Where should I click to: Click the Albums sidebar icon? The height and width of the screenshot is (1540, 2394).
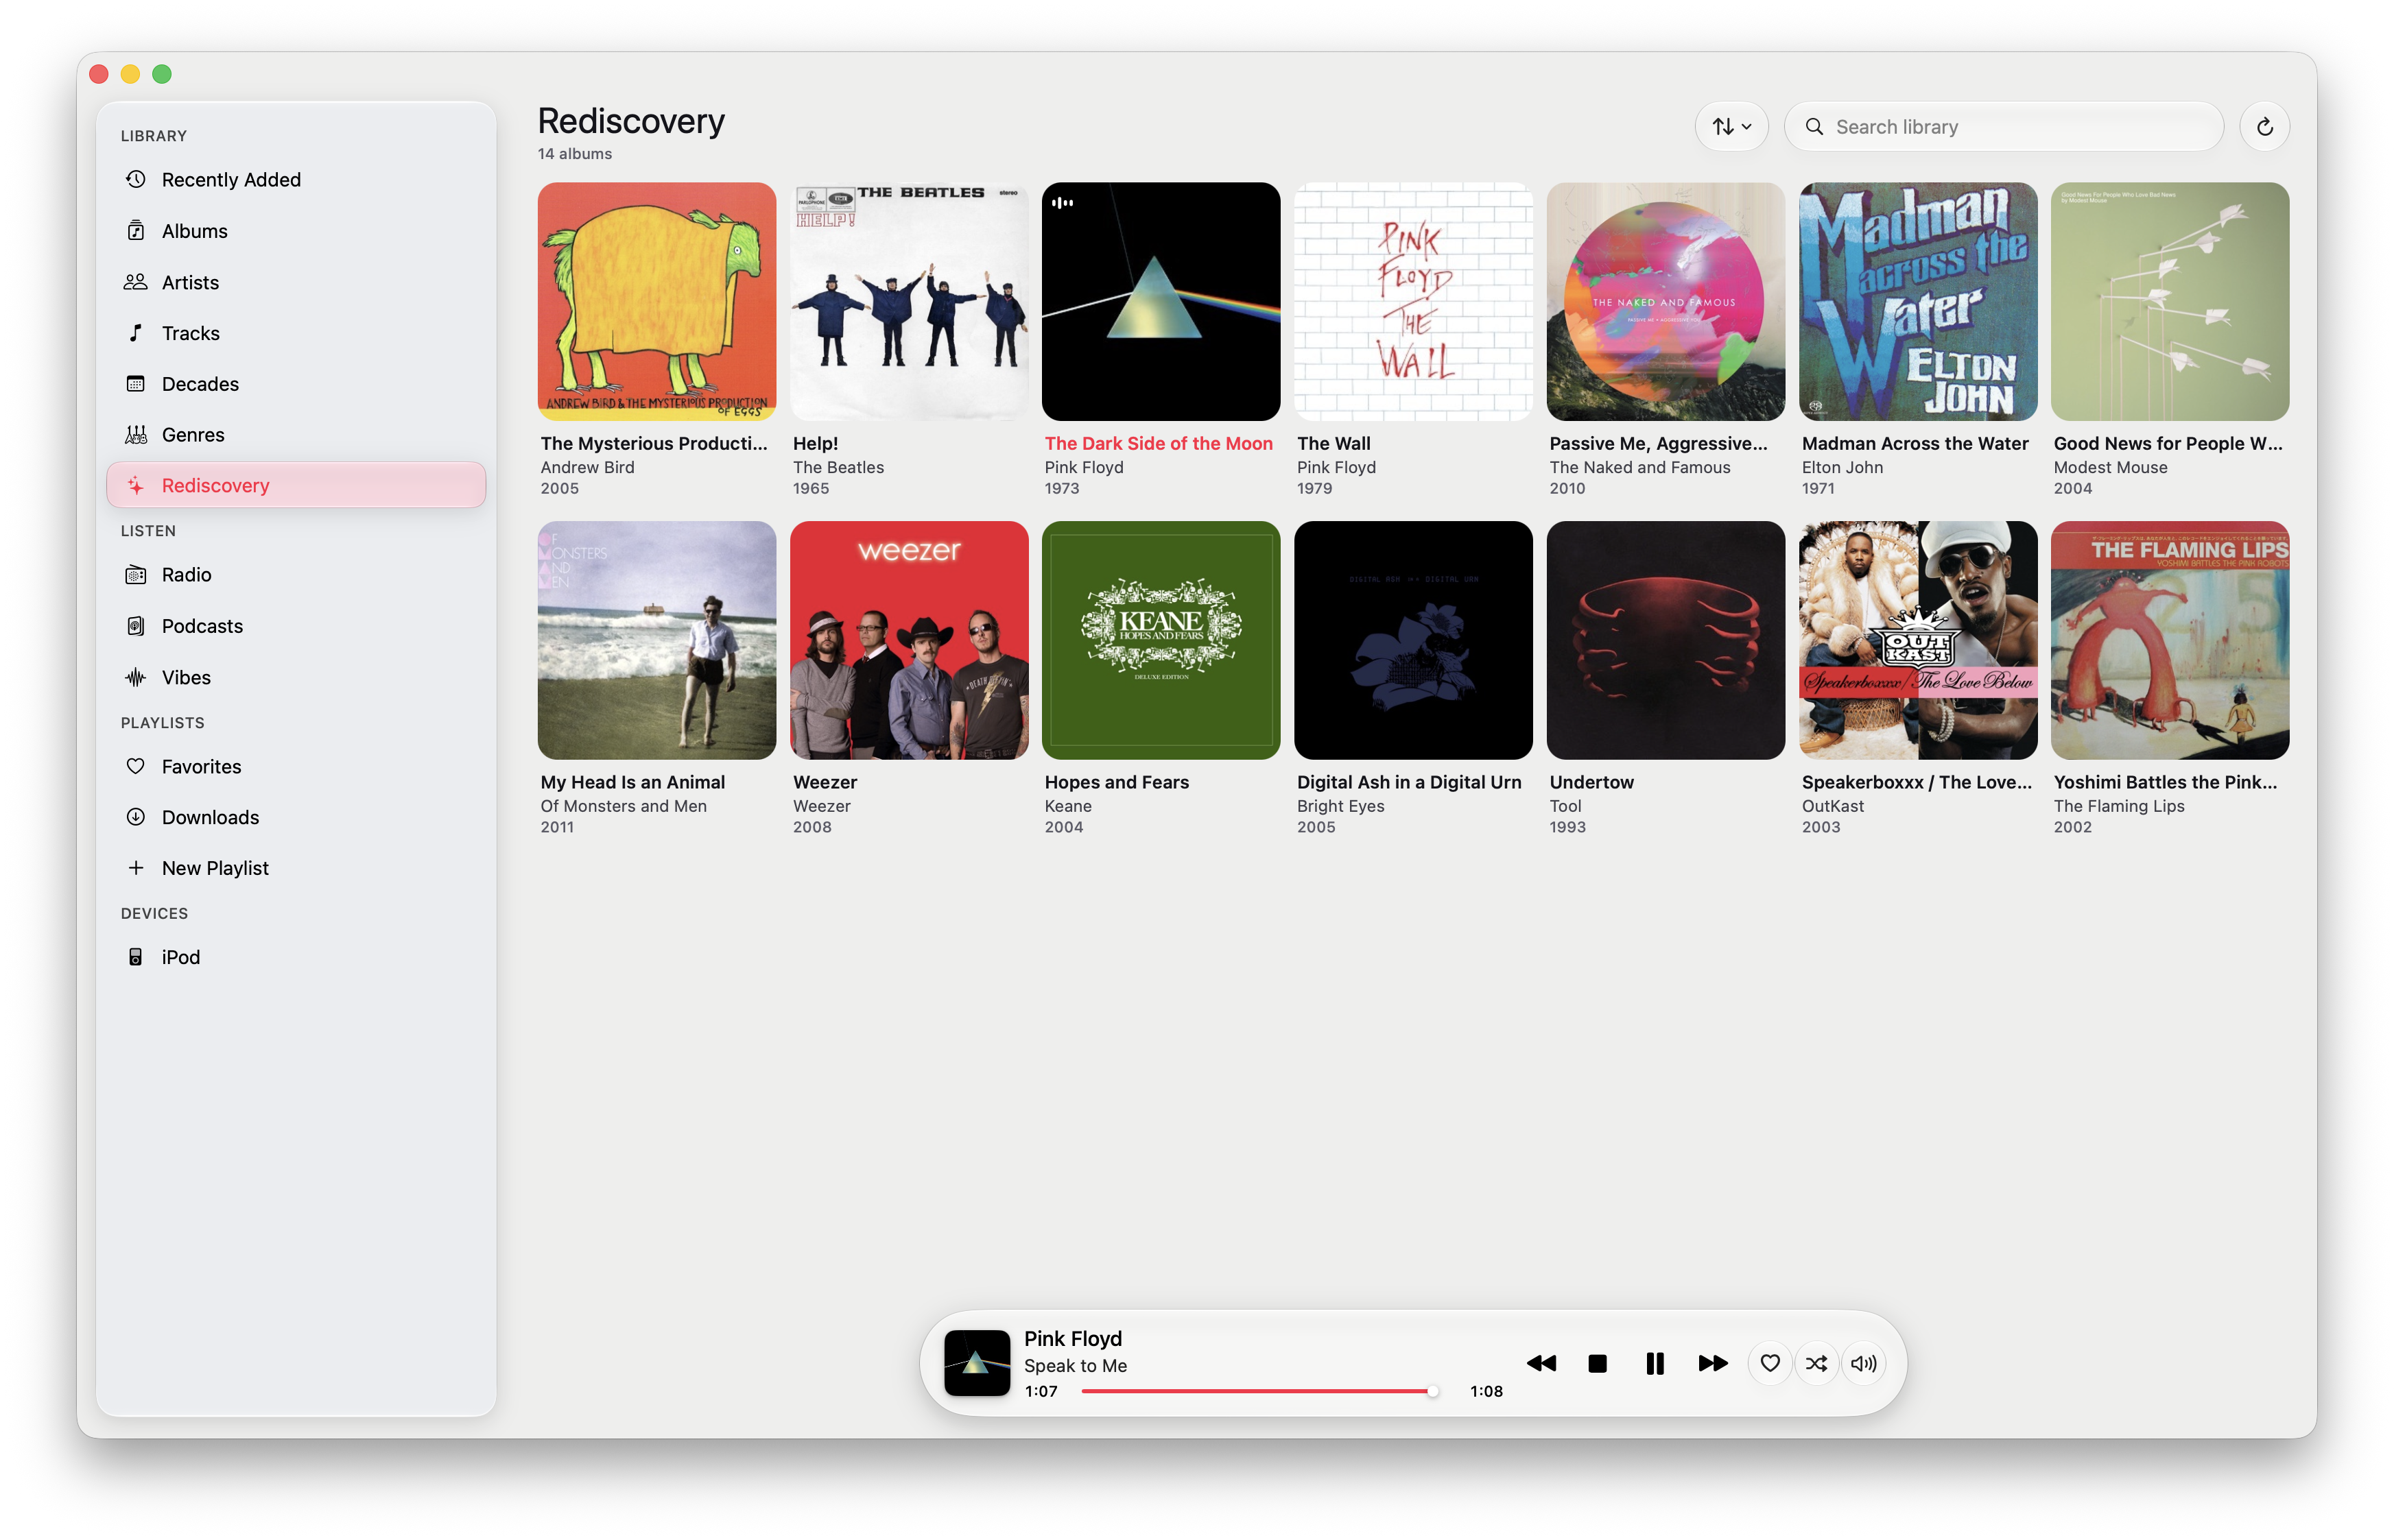tap(135, 230)
